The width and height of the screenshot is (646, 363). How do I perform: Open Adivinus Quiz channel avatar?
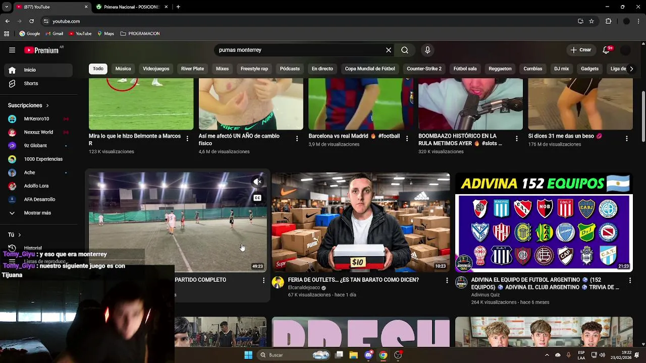click(461, 282)
